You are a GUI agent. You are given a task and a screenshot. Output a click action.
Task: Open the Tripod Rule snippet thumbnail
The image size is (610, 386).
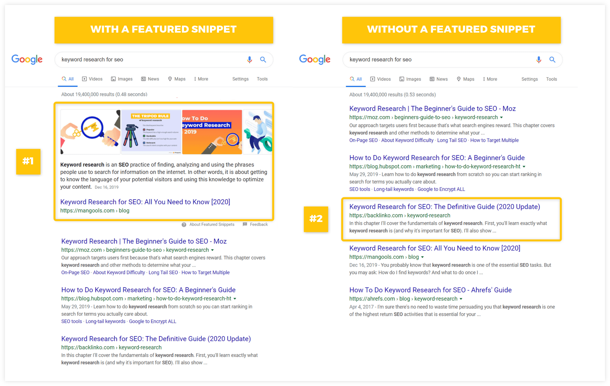(x=151, y=132)
